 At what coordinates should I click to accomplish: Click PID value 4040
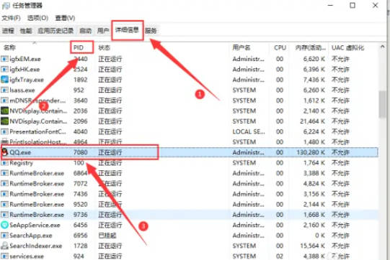80,131
